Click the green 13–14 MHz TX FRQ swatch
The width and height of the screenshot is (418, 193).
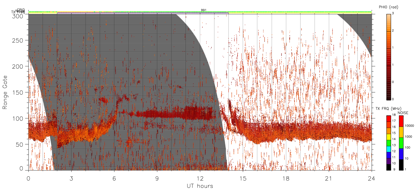coord(389,143)
